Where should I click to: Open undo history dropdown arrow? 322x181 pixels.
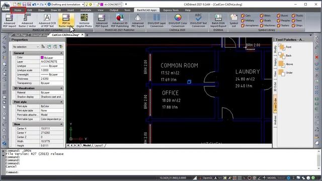[38, 5]
